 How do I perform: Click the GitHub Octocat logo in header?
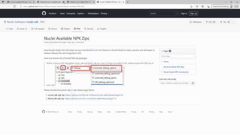[44, 13]
